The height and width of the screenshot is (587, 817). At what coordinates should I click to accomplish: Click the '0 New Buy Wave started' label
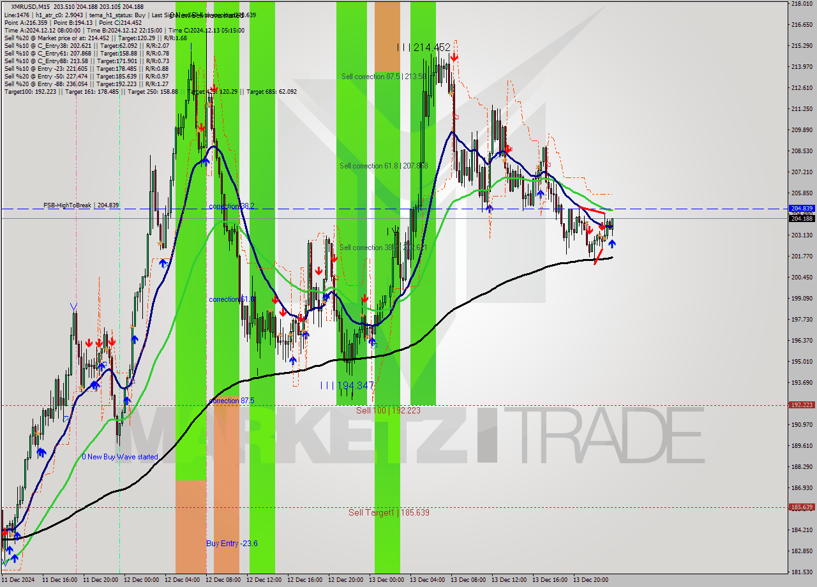(x=119, y=457)
